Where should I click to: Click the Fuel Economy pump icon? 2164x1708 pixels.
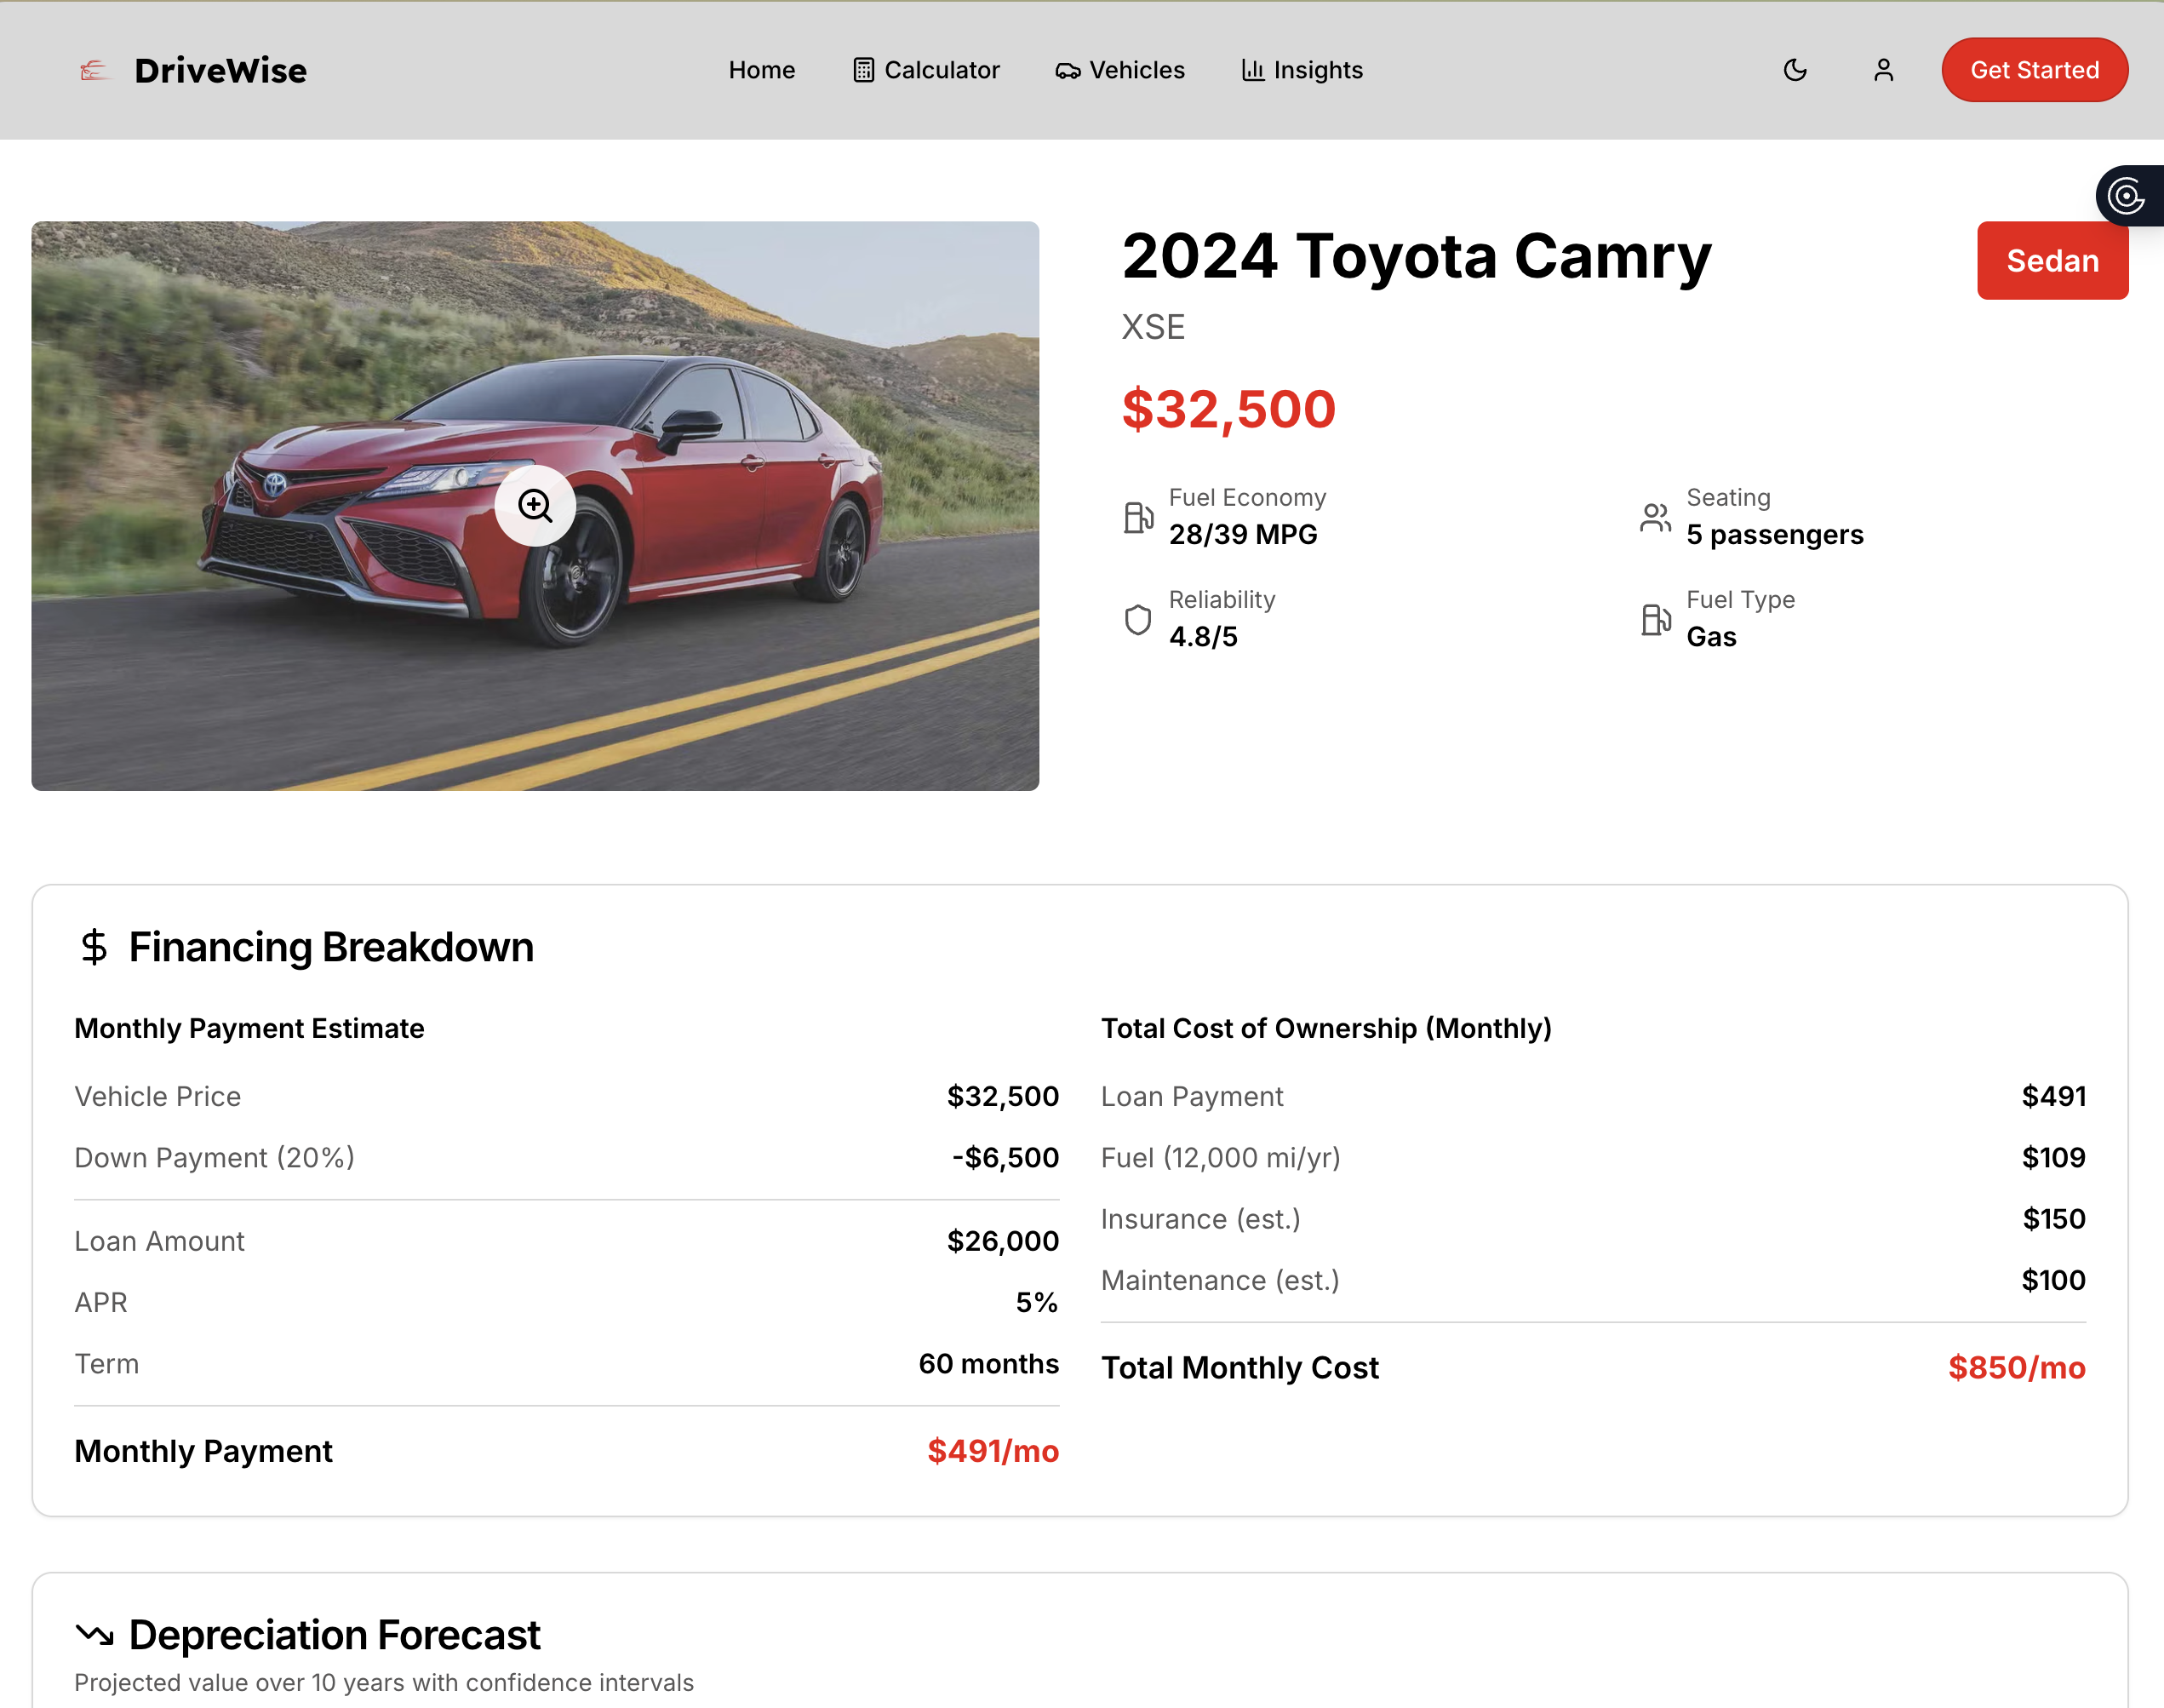click(1137, 517)
